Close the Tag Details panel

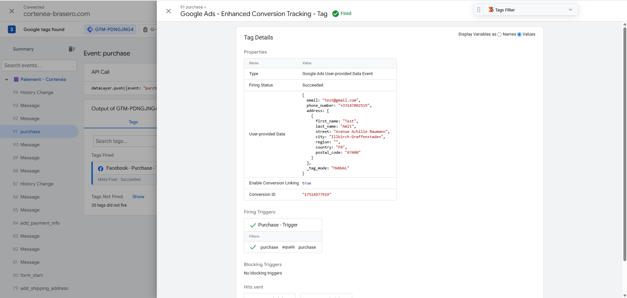point(169,11)
